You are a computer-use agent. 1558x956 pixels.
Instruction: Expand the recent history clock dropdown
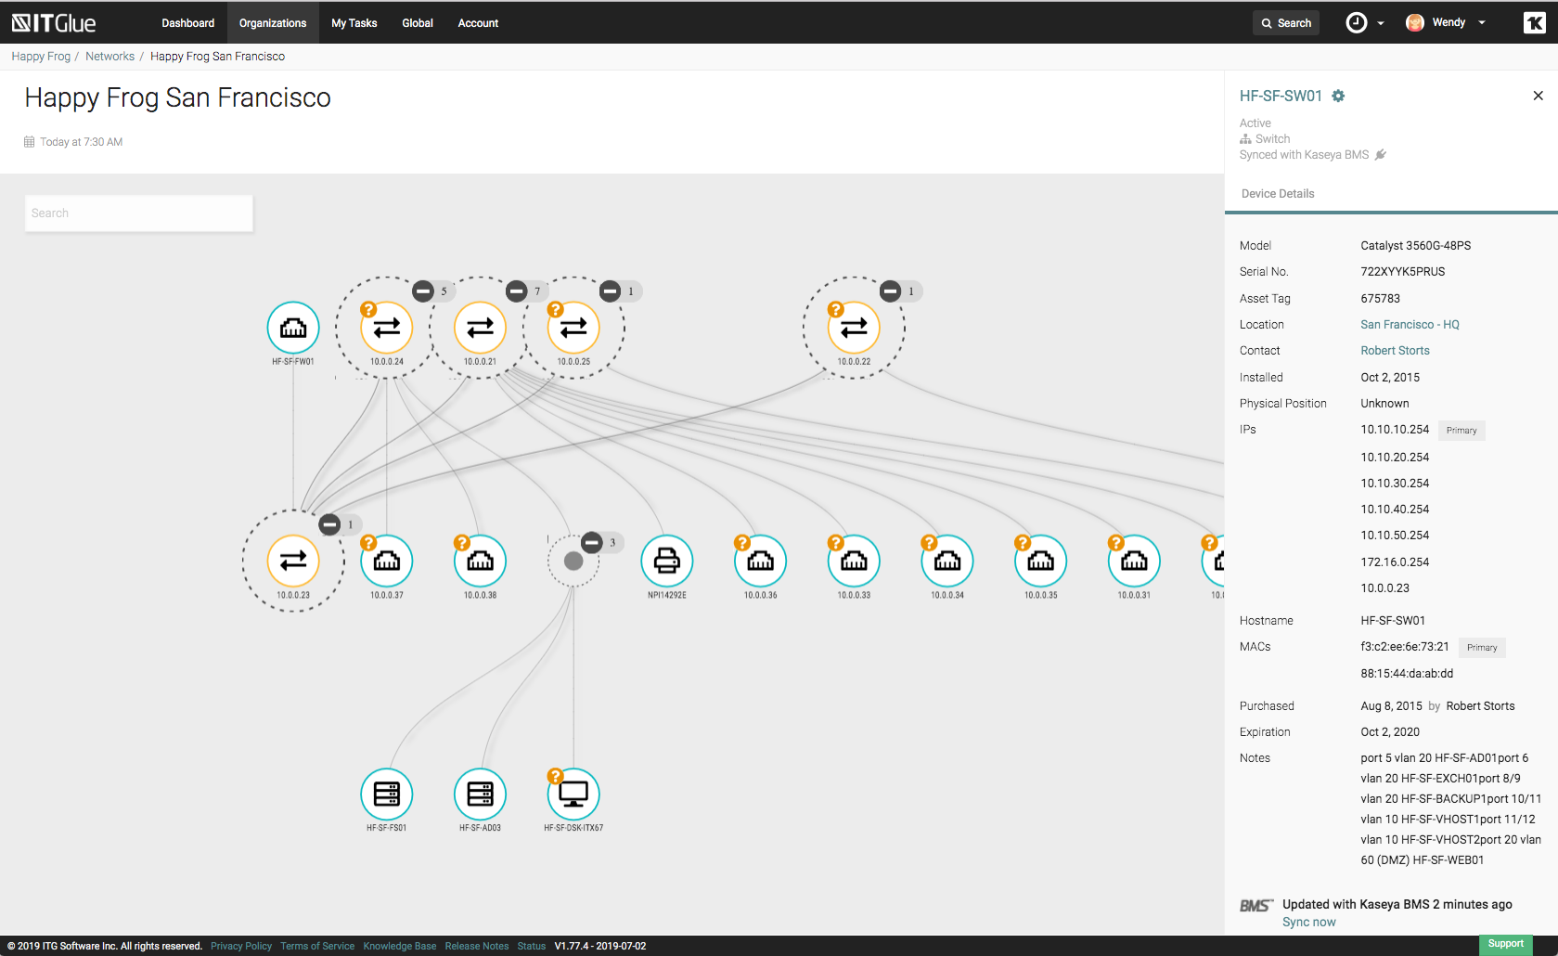pos(1365,23)
